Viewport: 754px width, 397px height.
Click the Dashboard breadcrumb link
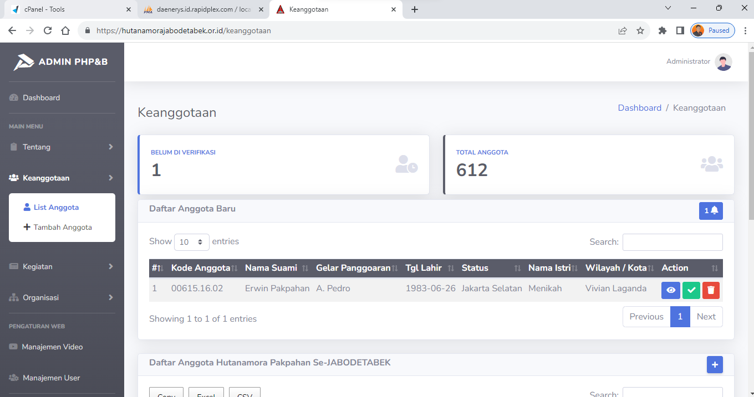pyautogui.click(x=639, y=108)
